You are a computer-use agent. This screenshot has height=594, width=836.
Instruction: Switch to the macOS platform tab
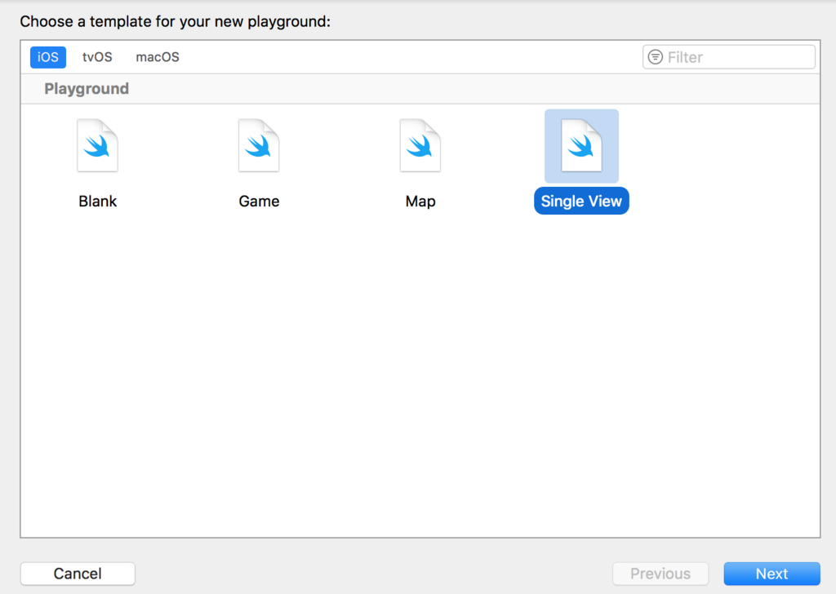158,57
